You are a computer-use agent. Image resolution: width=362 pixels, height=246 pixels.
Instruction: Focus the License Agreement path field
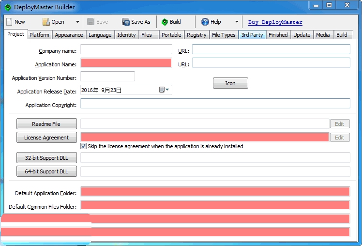tap(205, 137)
